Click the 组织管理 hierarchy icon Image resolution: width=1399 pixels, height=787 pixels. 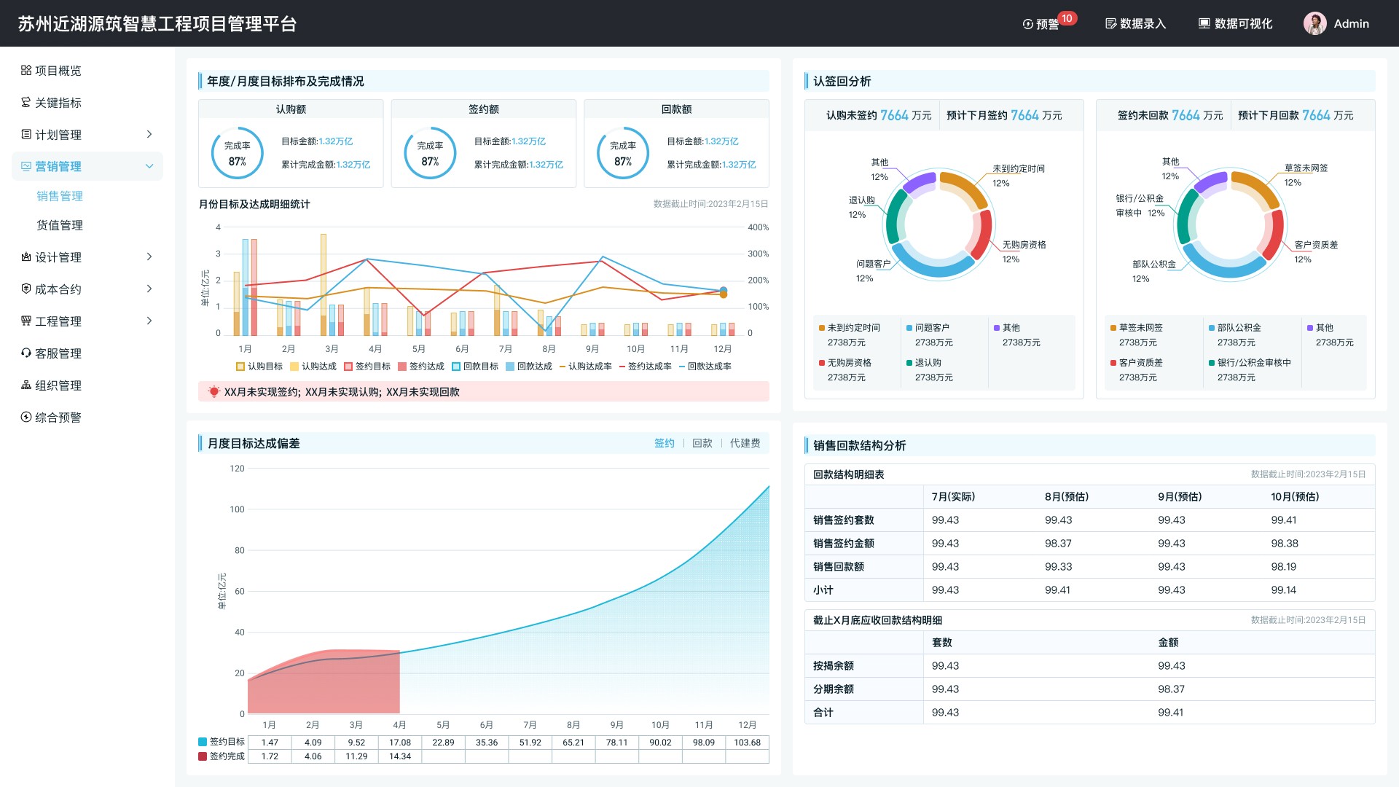[x=26, y=385]
